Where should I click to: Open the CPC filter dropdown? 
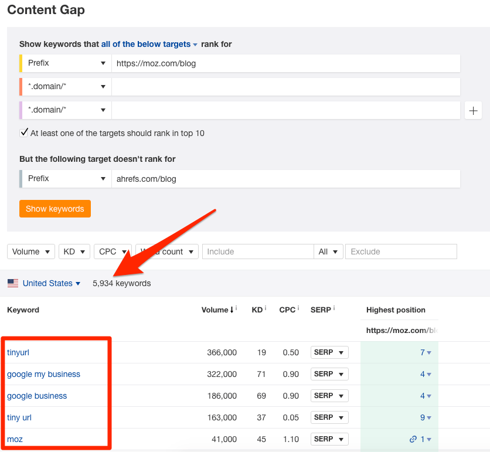point(113,252)
